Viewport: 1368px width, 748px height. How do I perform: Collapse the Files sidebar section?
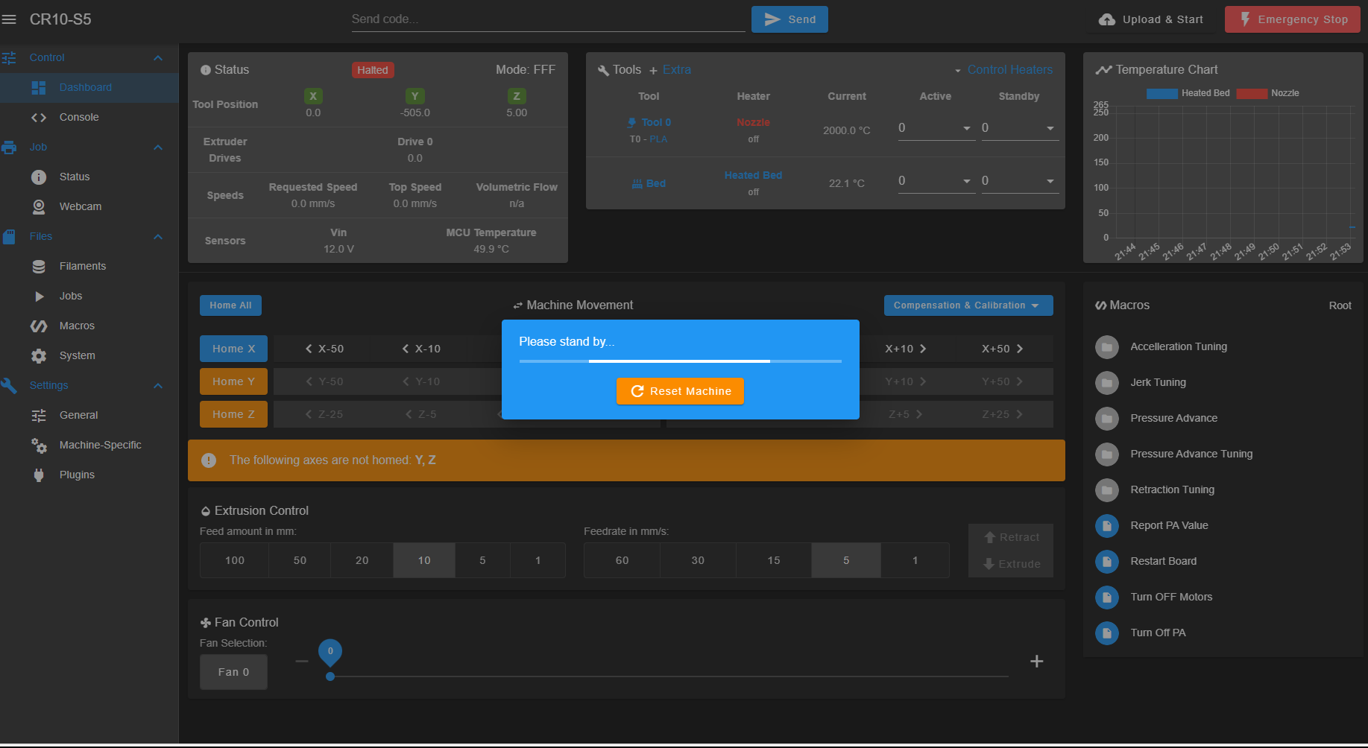[158, 236]
